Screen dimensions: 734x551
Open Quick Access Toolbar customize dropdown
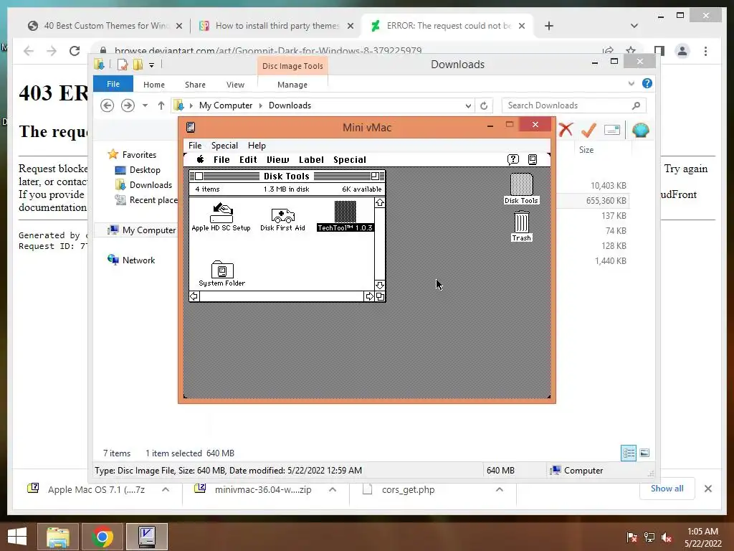click(x=152, y=65)
